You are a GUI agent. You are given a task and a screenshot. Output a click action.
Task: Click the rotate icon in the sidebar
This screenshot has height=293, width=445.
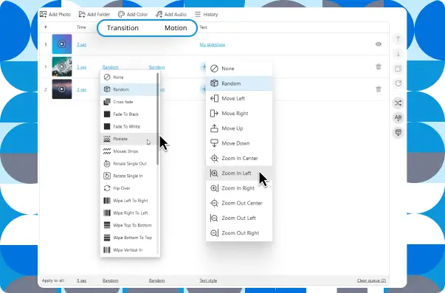(x=399, y=83)
